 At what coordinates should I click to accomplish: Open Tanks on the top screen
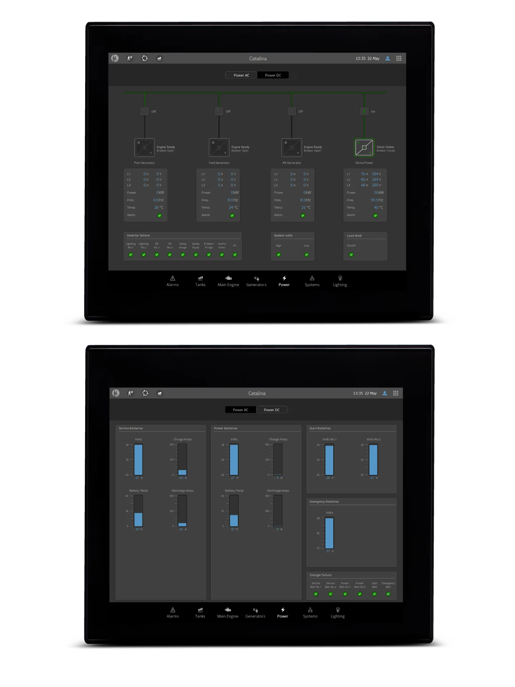click(x=200, y=281)
